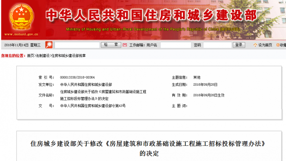Viewport: 286px width, 161px height.
Task: Click the 主题词 label
Action: [x=180, y=106]
